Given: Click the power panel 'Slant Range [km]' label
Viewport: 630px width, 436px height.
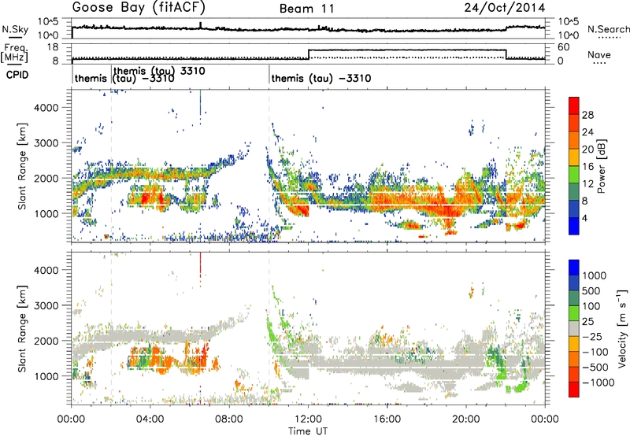Looking at the screenshot, I should (22, 166).
